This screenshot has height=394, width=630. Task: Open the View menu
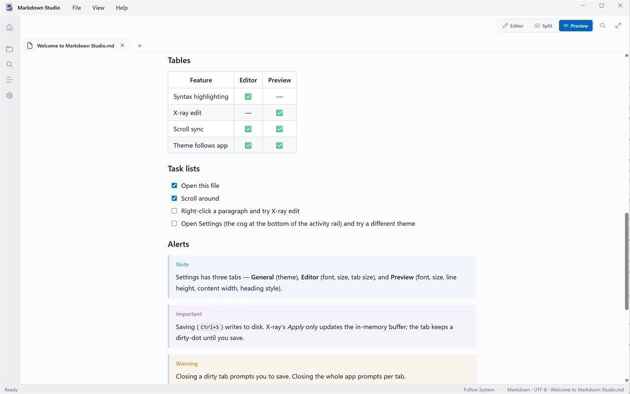point(98,8)
